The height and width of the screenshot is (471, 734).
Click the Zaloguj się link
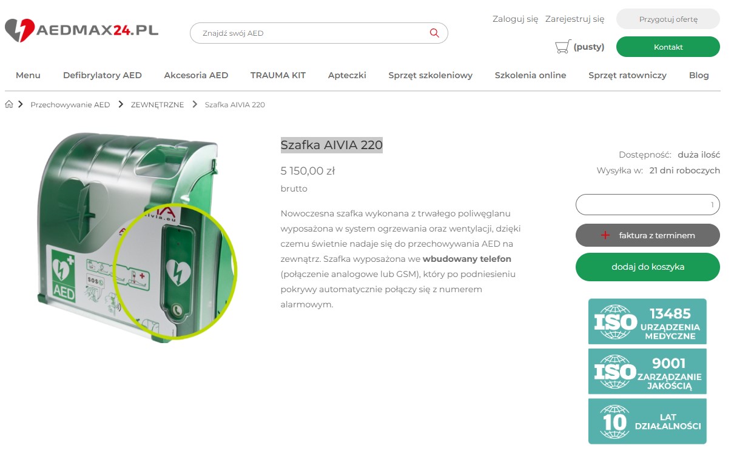click(x=515, y=19)
